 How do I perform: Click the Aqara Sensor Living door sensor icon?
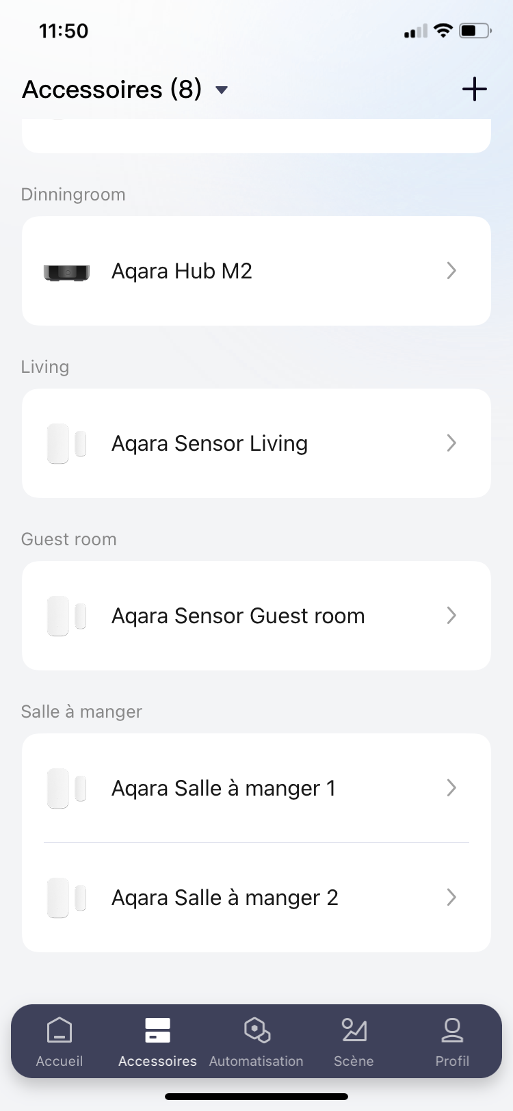[x=66, y=443]
